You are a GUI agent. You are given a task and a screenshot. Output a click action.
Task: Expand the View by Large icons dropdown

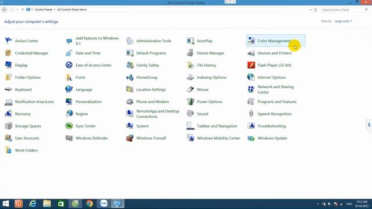(x=343, y=21)
